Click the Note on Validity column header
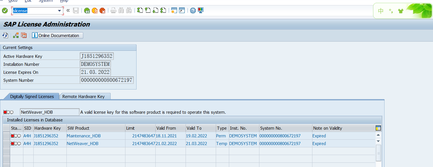Image resolution: width=433 pixels, height=167 pixels. [344, 128]
